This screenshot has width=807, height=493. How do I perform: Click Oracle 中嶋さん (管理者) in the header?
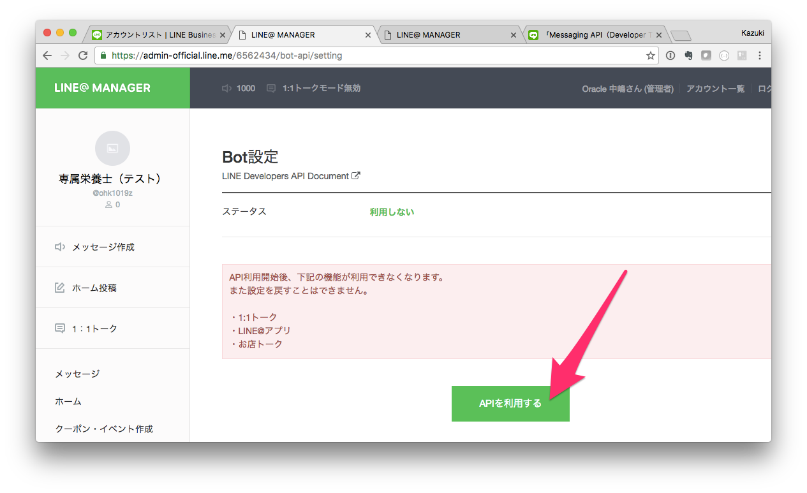coord(628,89)
